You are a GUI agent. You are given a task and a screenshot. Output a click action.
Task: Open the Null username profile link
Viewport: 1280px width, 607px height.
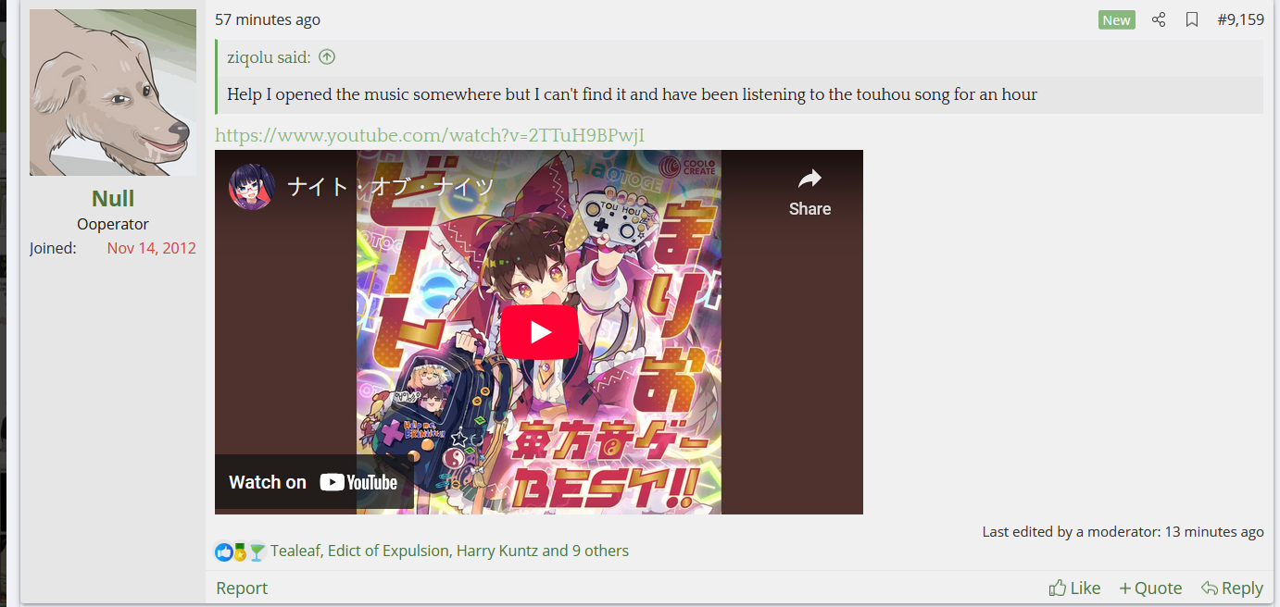tap(113, 198)
